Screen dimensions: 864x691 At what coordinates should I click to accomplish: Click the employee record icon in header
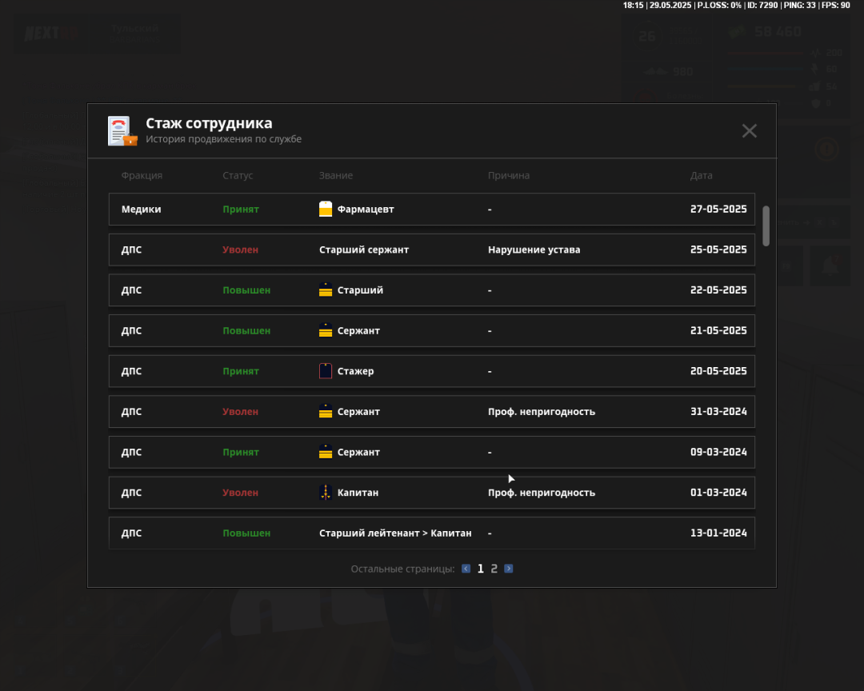click(122, 131)
